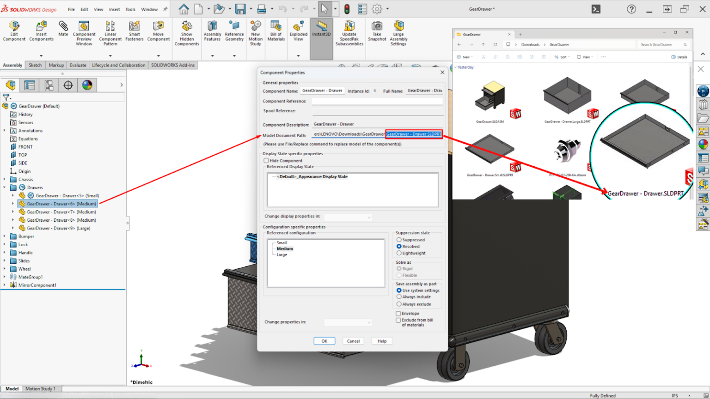The width and height of the screenshot is (710, 399).
Task: Check the Hide Component checkbox
Action: click(x=266, y=161)
